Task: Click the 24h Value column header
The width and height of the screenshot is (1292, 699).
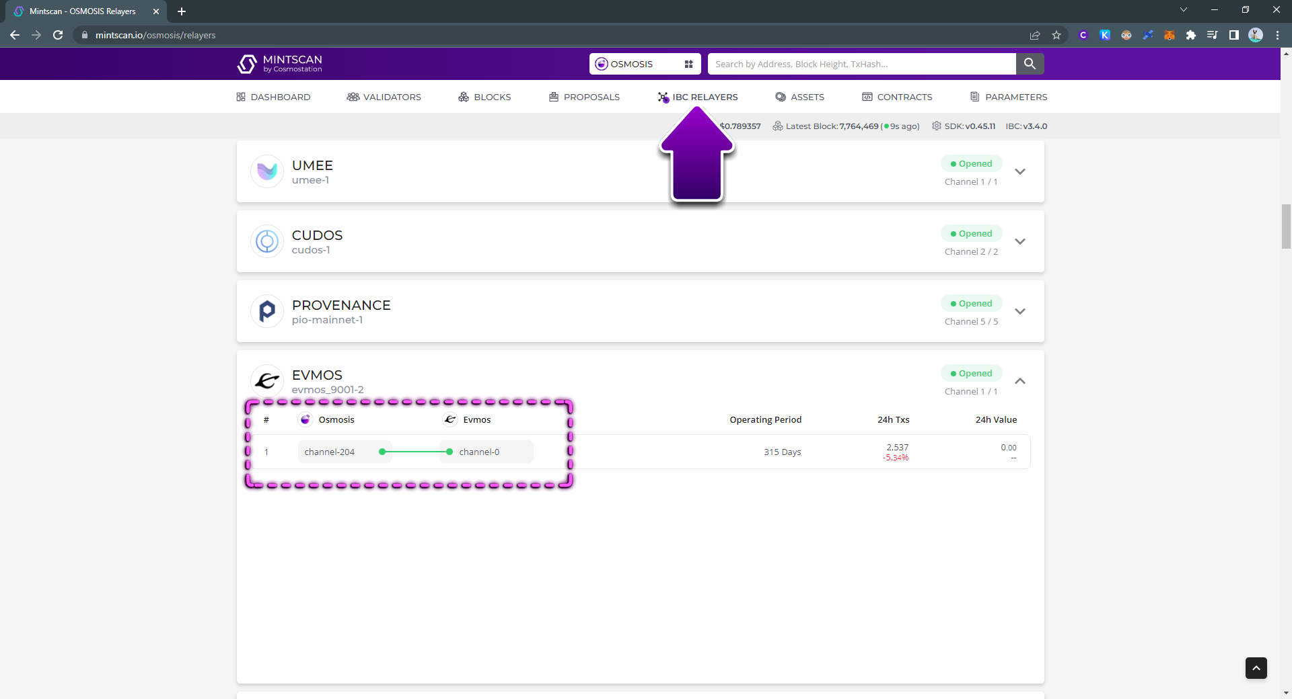Action: pos(996,419)
